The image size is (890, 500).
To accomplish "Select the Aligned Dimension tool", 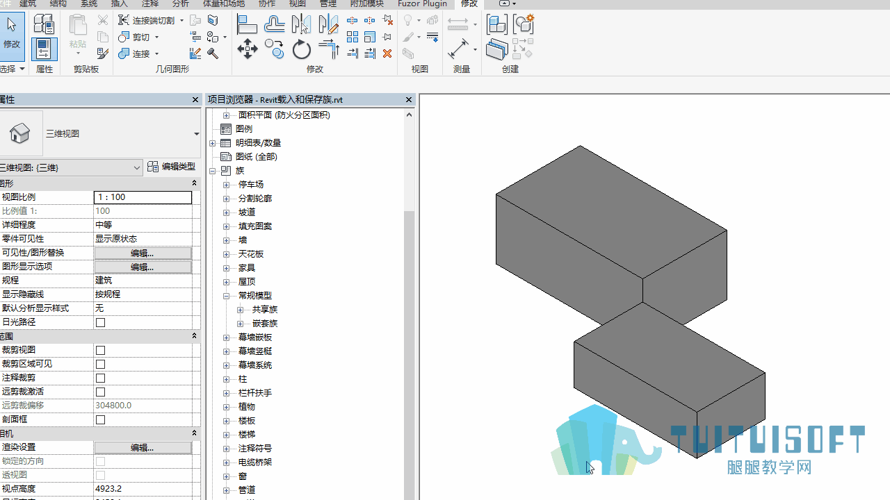I will coord(458,49).
